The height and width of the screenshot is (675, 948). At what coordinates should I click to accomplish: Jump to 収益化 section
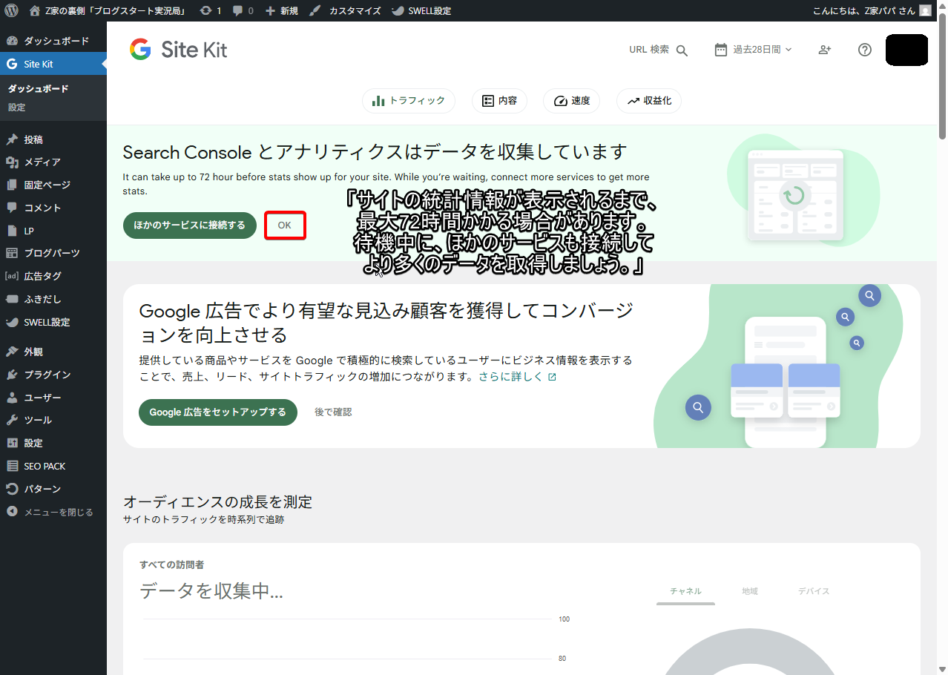(649, 101)
